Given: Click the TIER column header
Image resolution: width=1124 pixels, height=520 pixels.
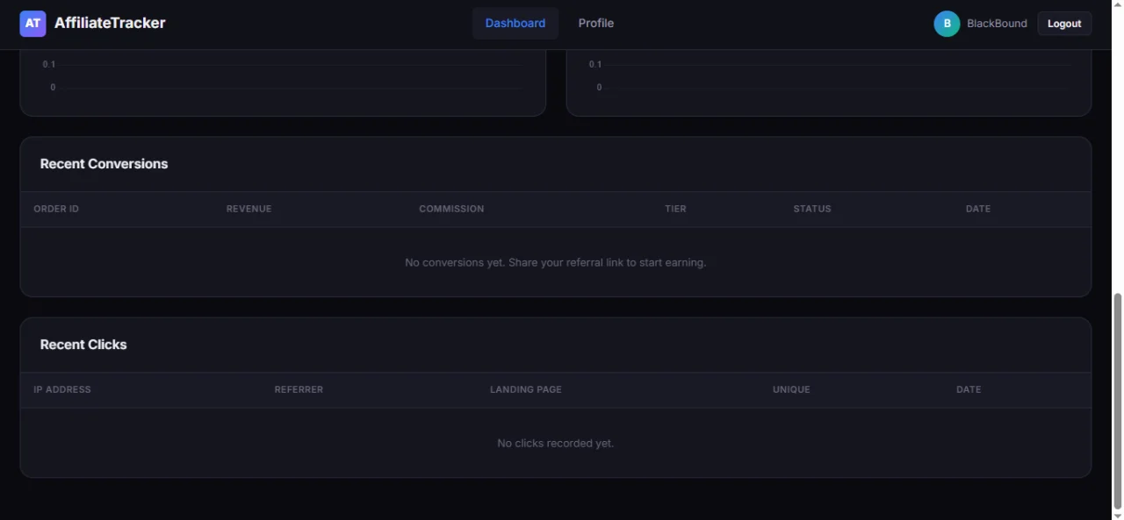Looking at the screenshot, I should pos(675,209).
